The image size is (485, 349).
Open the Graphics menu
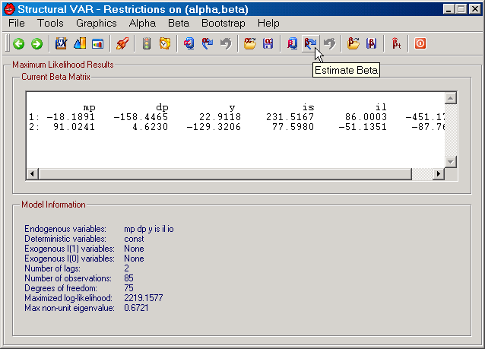coord(97,24)
